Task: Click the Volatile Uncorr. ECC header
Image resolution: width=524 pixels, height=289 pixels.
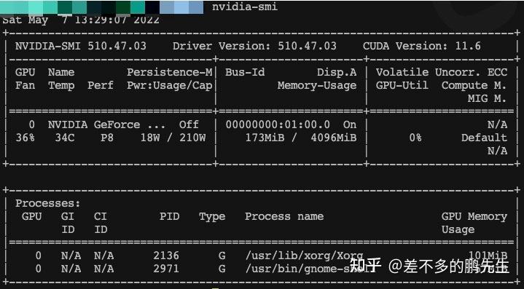Action: (442, 72)
